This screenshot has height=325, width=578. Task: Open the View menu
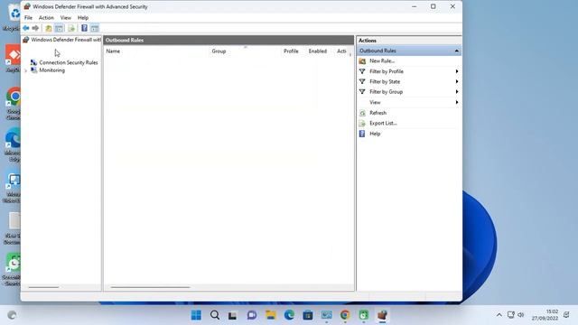(x=66, y=18)
